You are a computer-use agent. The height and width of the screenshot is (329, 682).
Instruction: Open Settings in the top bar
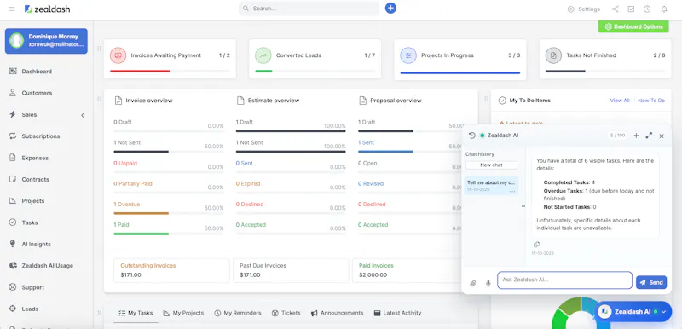tap(584, 9)
